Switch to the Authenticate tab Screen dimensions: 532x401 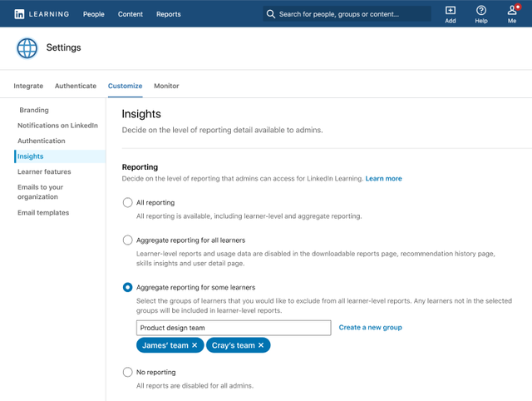click(76, 86)
